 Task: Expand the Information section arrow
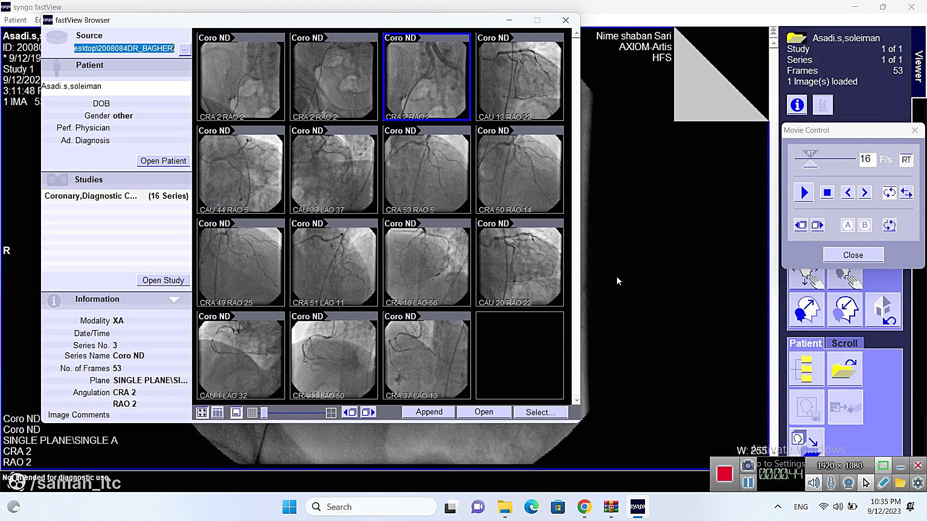(174, 300)
